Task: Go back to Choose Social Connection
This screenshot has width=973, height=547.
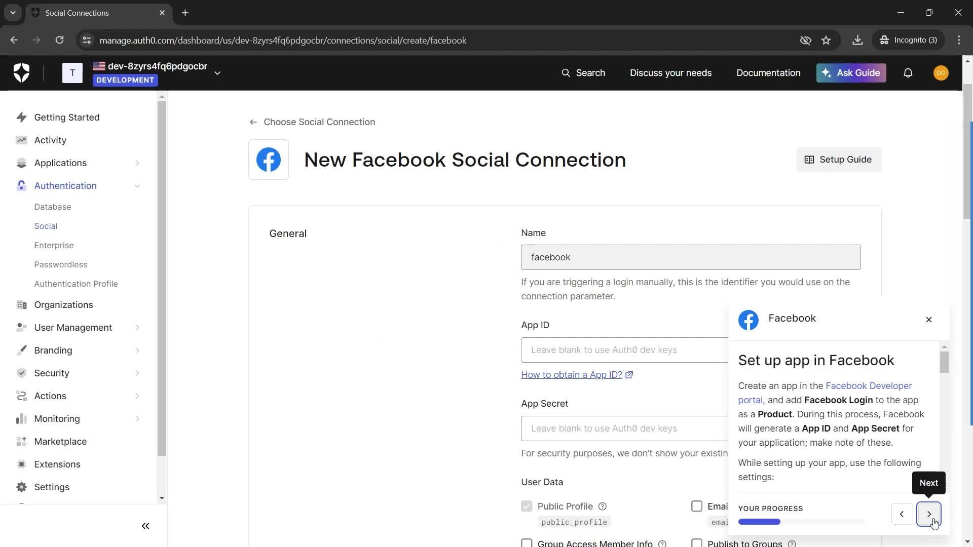Action: [x=312, y=122]
